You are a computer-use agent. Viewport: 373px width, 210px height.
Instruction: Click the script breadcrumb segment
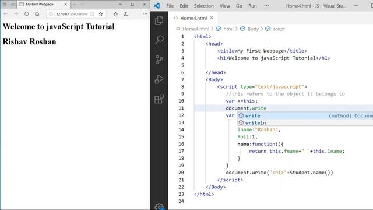pos(279,29)
